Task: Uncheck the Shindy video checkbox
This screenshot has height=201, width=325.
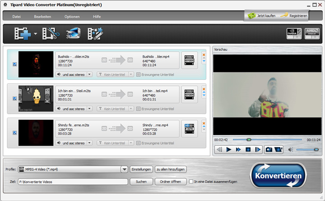Action: [15, 132]
